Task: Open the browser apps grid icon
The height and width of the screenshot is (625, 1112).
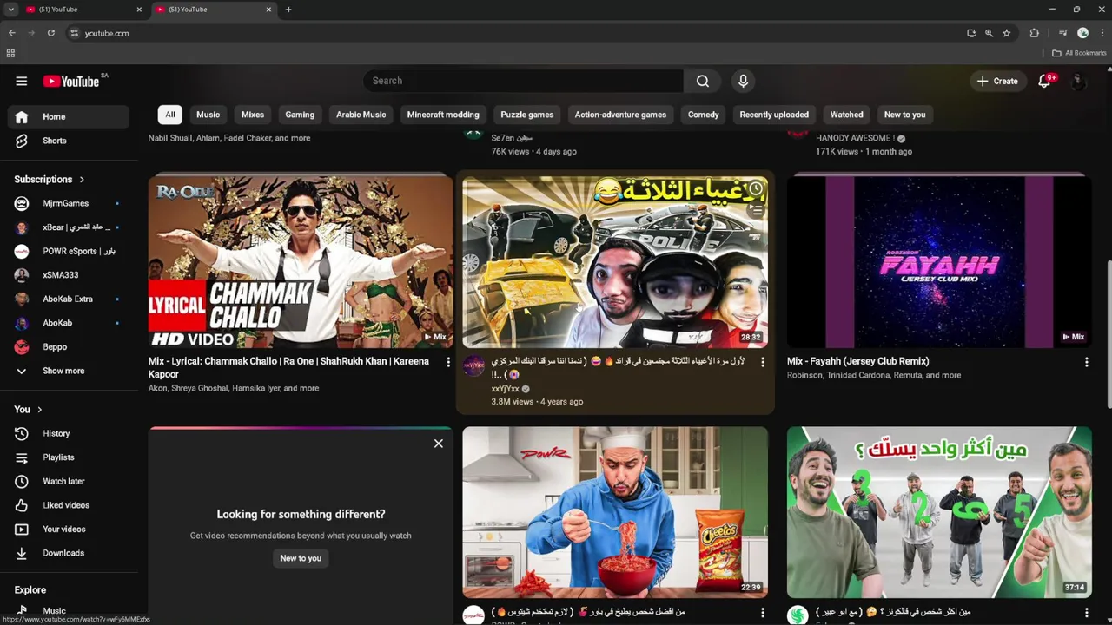Action: (10, 53)
